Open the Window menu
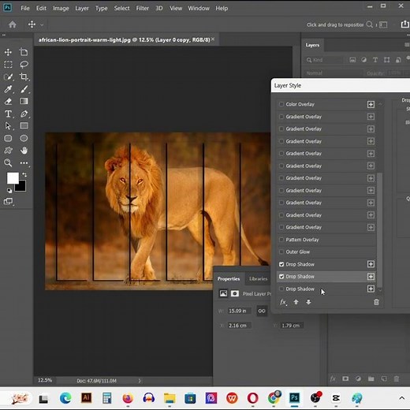The image size is (410, 410). click(x=199, y=8)
